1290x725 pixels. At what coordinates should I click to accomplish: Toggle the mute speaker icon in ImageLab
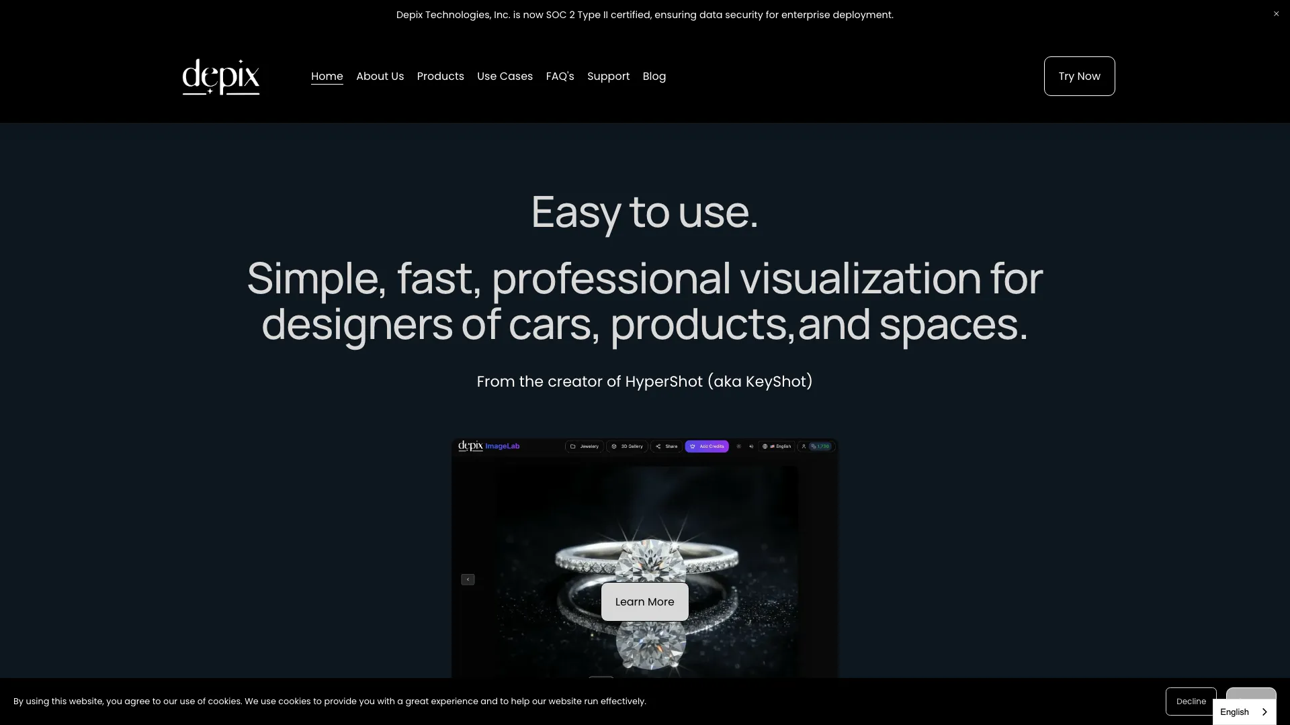click(751, 446)
